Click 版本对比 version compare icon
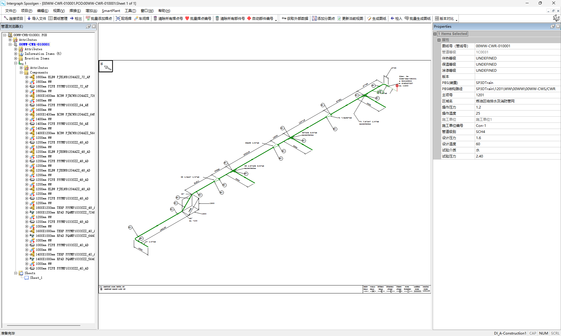The height and width of the screenshot is (336, 561). click(437, 18)
